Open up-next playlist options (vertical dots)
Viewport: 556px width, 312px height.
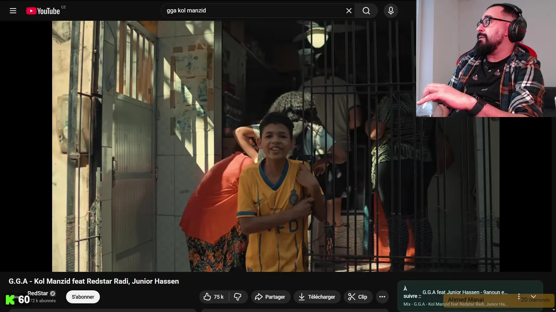pos(519,297)
